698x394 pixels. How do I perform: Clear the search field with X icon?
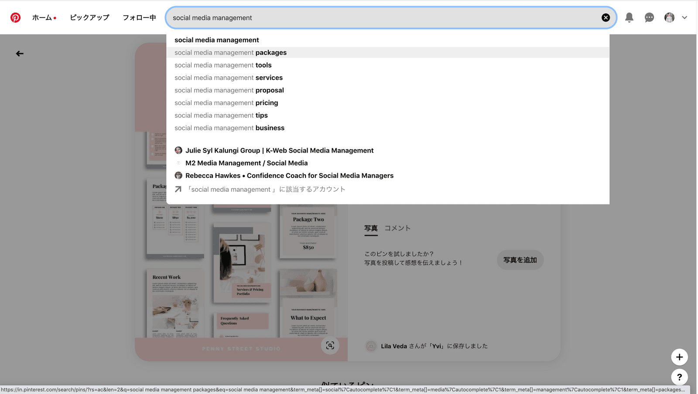tap(606, 17)
